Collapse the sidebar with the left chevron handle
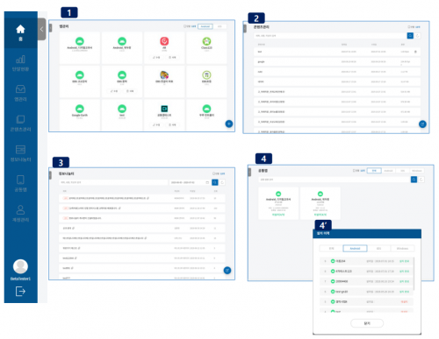The height and width of the screenshot is (339, 439). coord(41,29)
